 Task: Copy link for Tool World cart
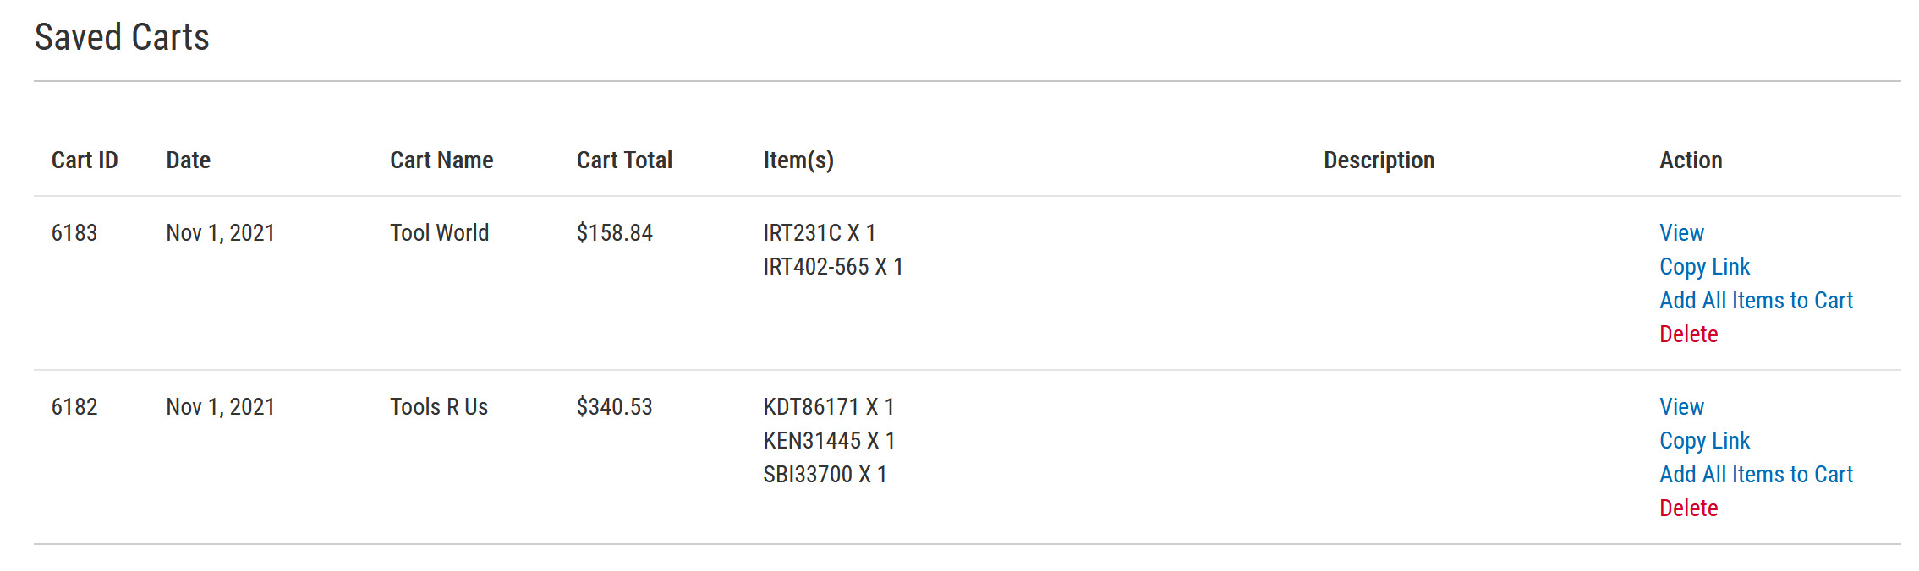tap(1703, 267)
